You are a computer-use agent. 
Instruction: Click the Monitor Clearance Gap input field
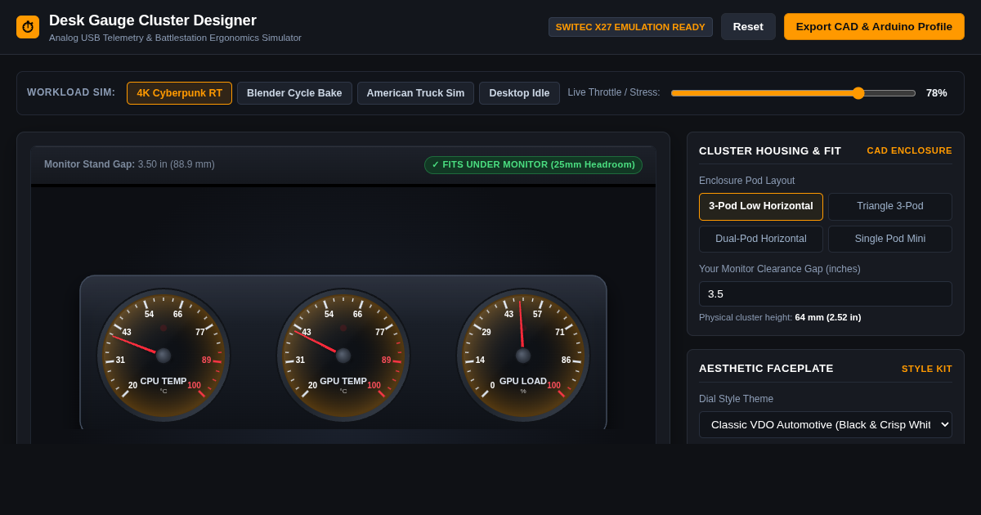click(x=826, y=294)
